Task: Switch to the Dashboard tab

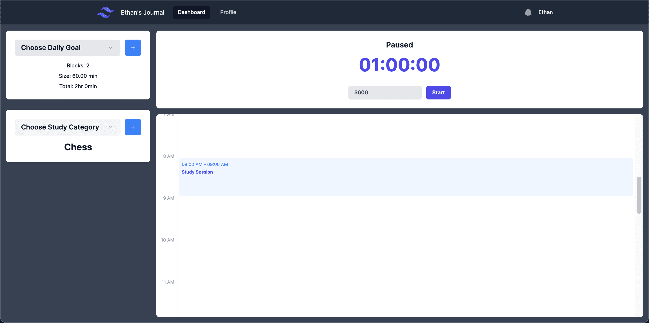Action: click(x=191, y=12)
